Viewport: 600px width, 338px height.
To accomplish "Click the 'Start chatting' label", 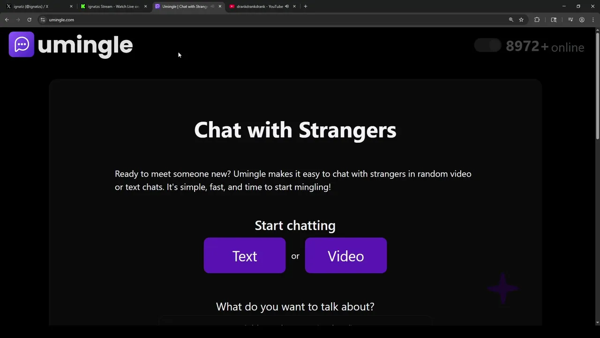I will (295, 225).
